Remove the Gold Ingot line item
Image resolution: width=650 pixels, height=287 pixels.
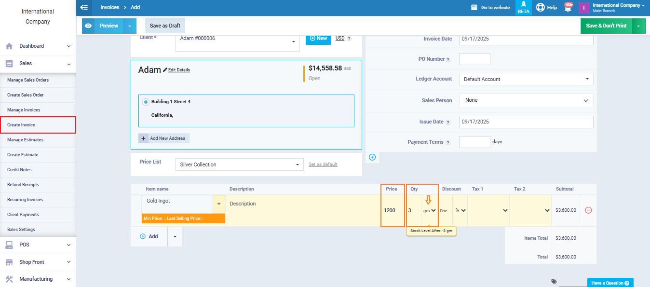click(x=588, y=210)
